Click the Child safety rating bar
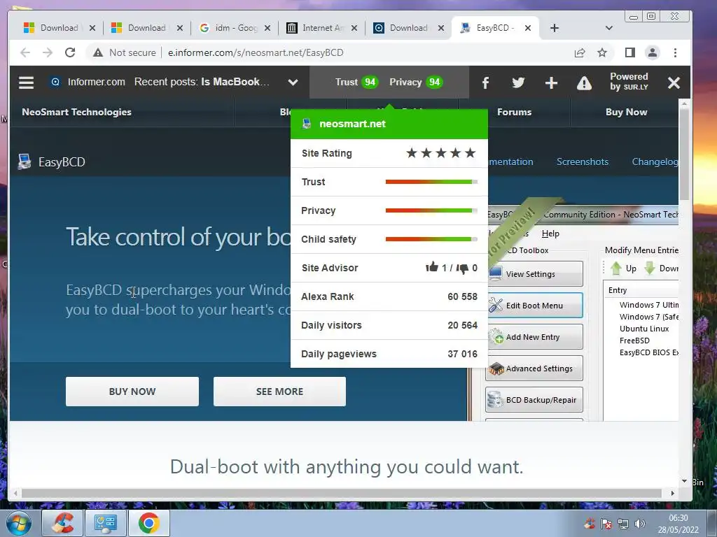The width and height of the screenshot is (717, 537). 431,239
